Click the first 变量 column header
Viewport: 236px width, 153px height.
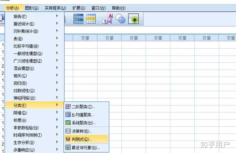85,38
